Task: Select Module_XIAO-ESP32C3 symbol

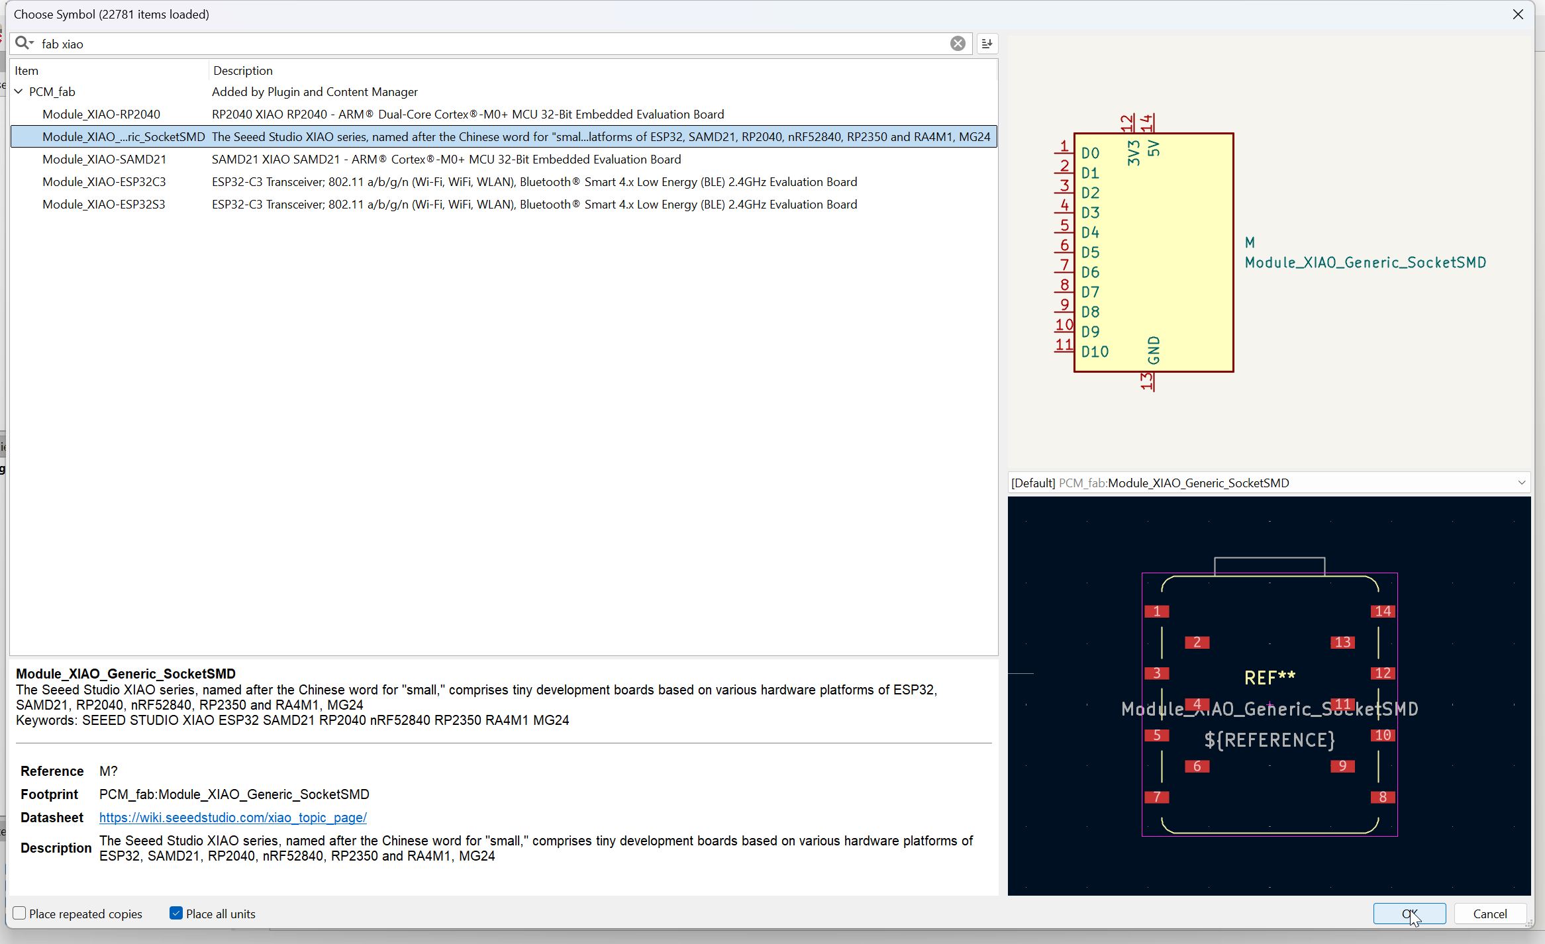Action: tap(104, 182)
